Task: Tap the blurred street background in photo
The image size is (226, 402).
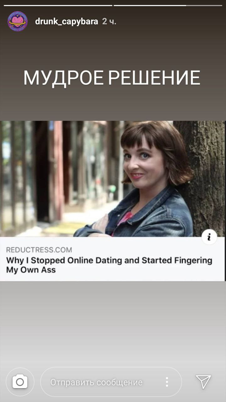Action: (56, 176)
